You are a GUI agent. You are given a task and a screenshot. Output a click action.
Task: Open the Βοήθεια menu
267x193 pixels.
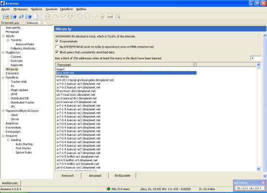[x=82, y=9]
